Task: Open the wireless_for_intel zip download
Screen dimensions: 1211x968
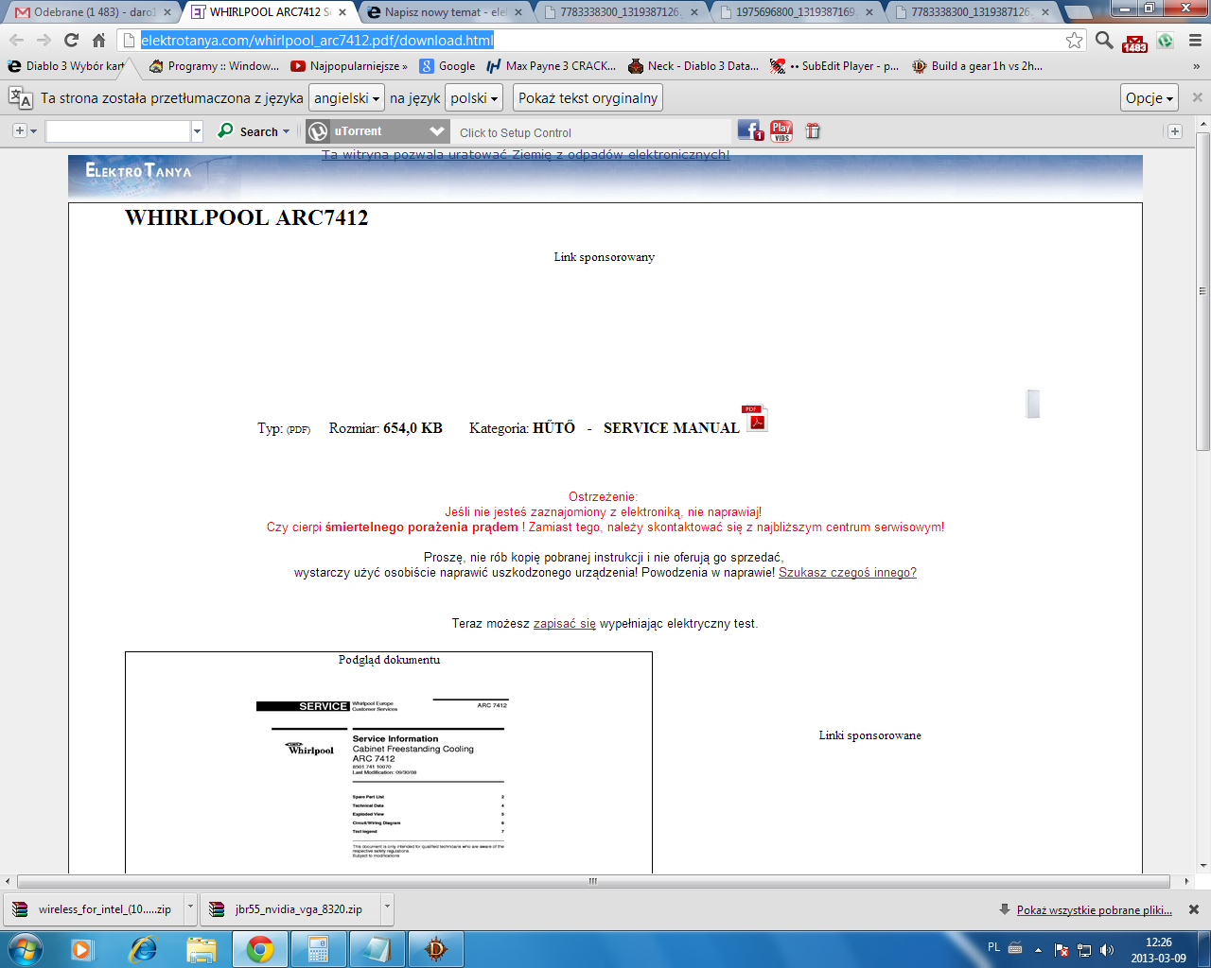Action: 94,909
